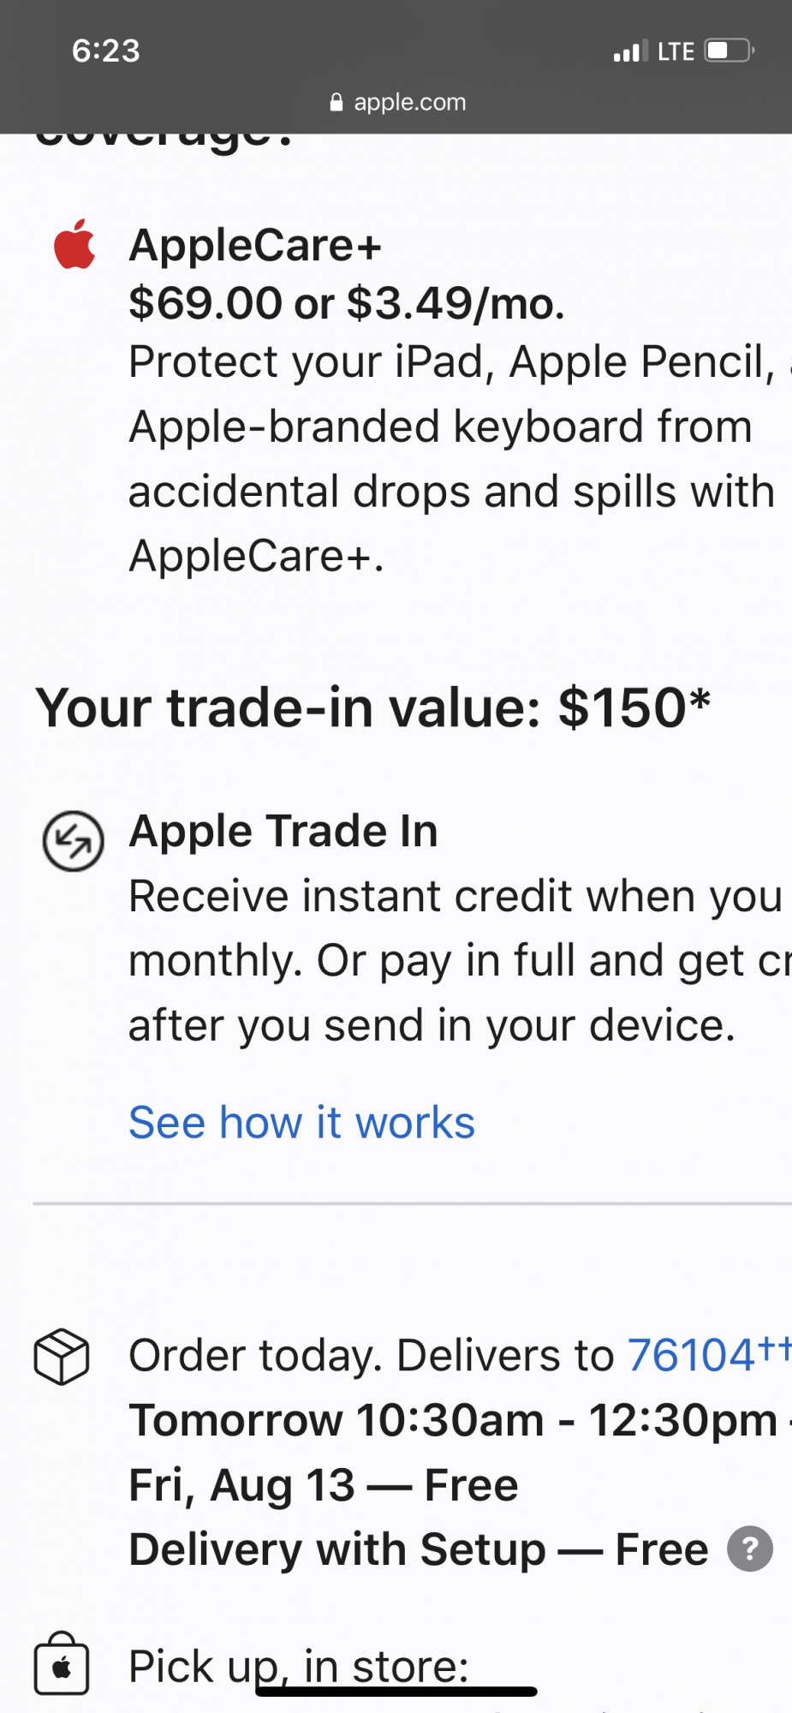The image size is (792, 1713).
Task: Tap the apple.com address bar
Action: (x=397, y=102)
